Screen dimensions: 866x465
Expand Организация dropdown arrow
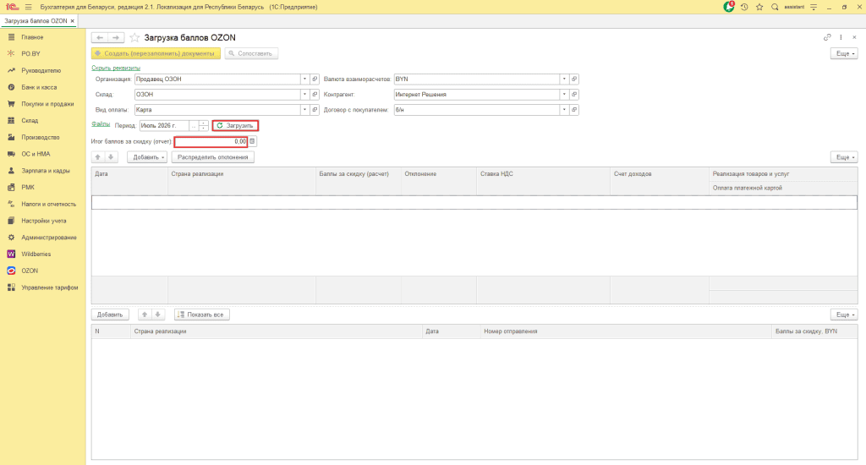(304, 79)
